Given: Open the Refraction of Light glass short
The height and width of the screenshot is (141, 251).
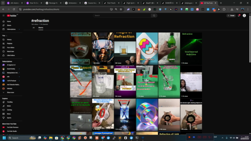Looking at the screenshot, I should [x=125, y=115].
